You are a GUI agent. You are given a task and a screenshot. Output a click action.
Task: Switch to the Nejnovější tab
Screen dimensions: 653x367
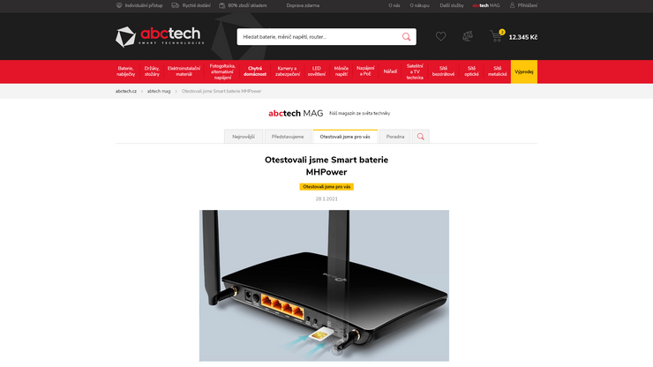pyautogui.click(x=244, y=137)
